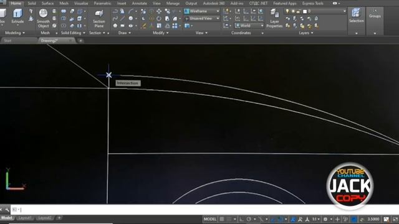Click the UCS icon in the drawing area
Image resolution: width=399 pixels, height=224 pixels.
click(x=15, y=179)
